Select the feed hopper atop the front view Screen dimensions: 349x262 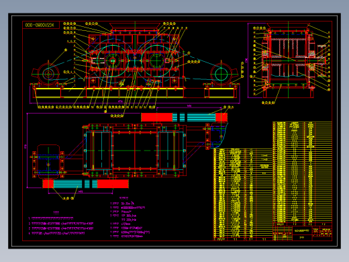135,26
